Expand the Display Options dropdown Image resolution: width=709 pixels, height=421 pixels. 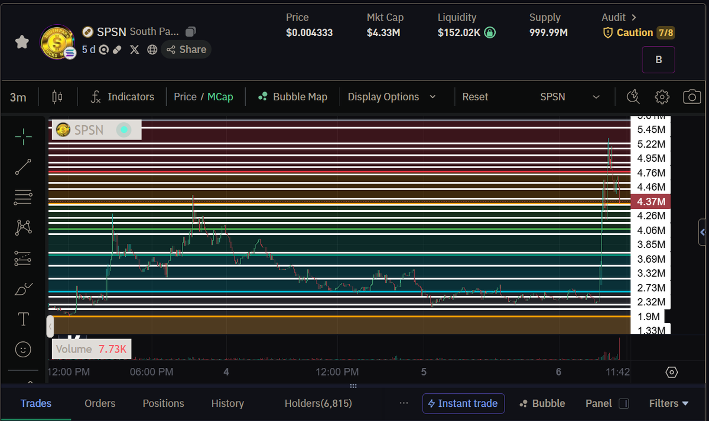[392, 97]
